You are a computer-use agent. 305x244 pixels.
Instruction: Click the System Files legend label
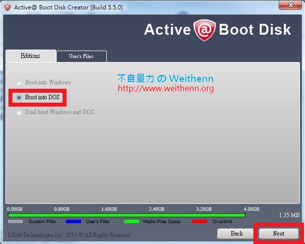pos(42,222)
